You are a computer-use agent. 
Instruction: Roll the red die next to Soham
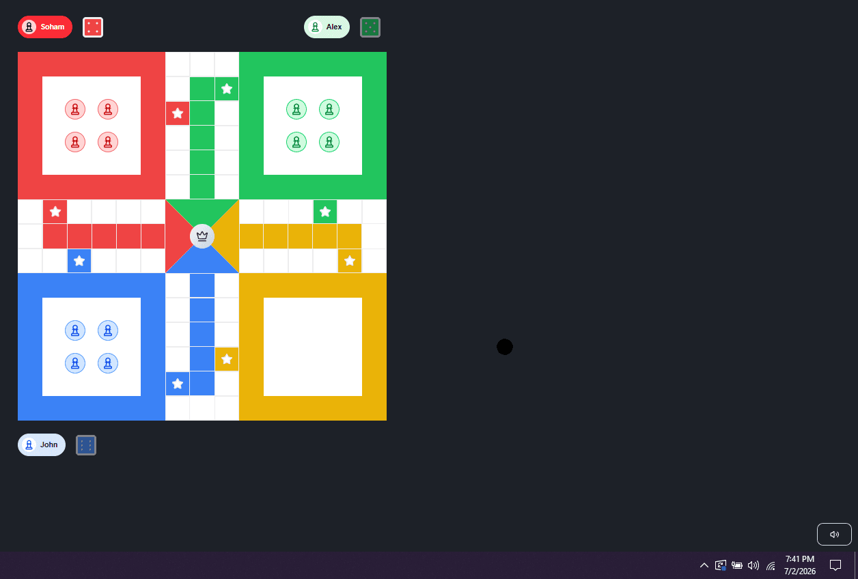[93, 27]
